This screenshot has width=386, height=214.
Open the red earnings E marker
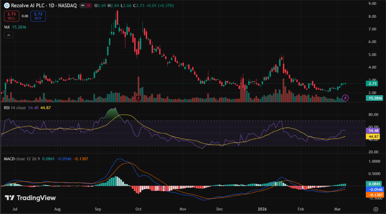139,98
